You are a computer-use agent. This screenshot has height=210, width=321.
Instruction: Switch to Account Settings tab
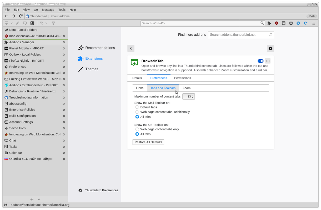tap(35, 122)
